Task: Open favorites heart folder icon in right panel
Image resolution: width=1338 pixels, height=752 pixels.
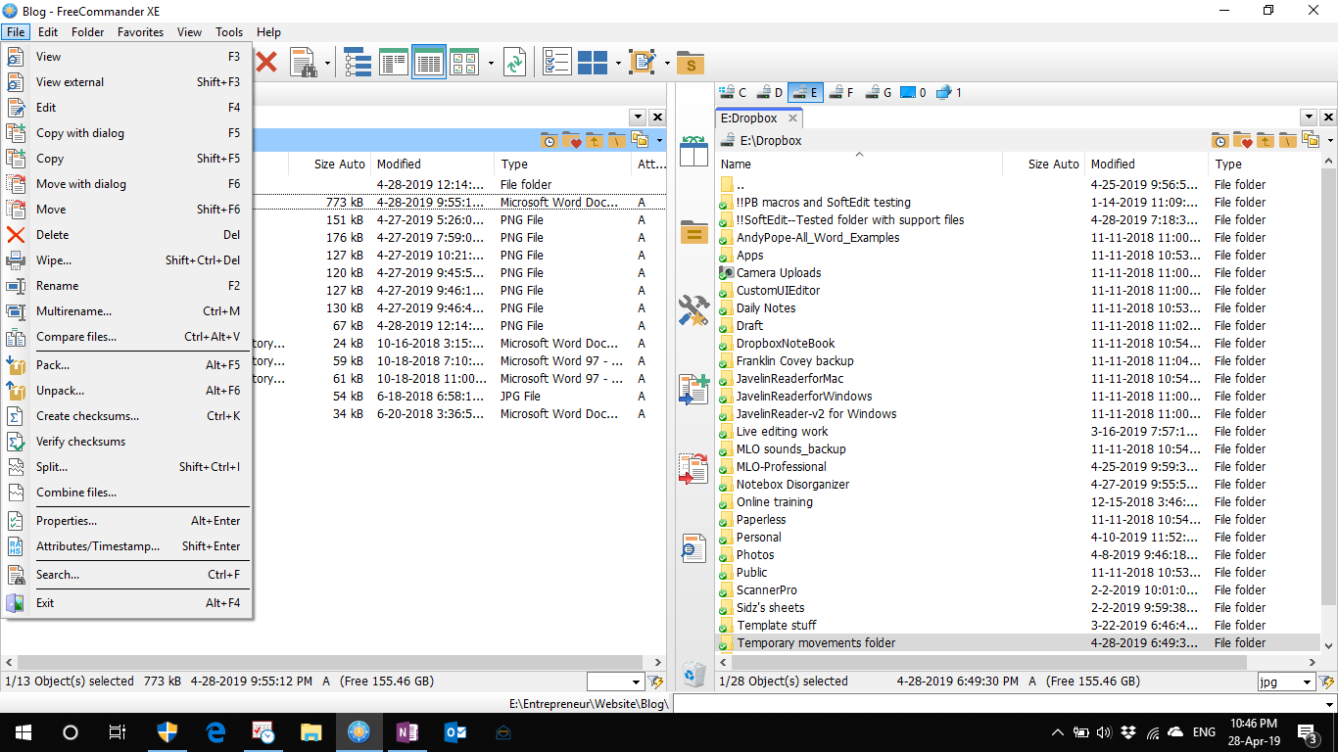Action: (x=1243, y=141)
